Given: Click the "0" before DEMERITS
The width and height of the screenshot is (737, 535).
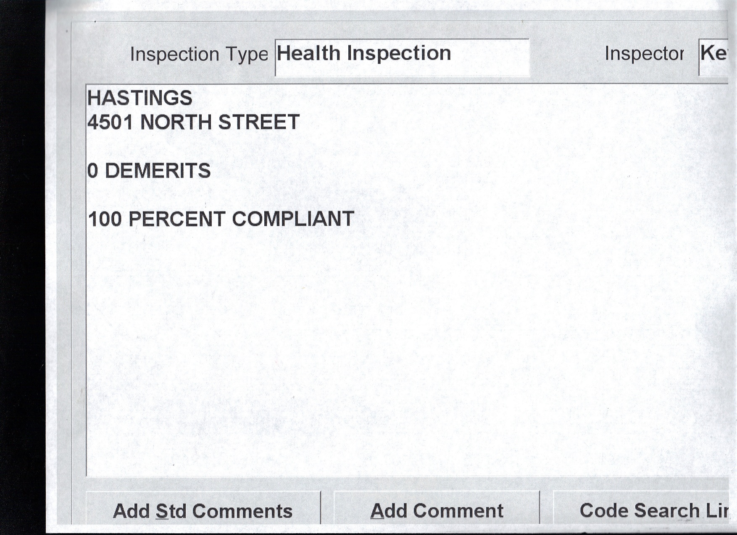Looking at the screenshot, I should pyautogui.click(x=93, y=171).
